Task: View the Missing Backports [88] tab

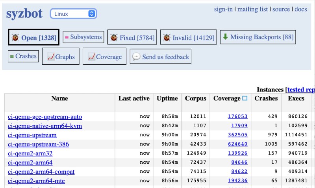Action: pyautogui.click(x=258, y=37)
